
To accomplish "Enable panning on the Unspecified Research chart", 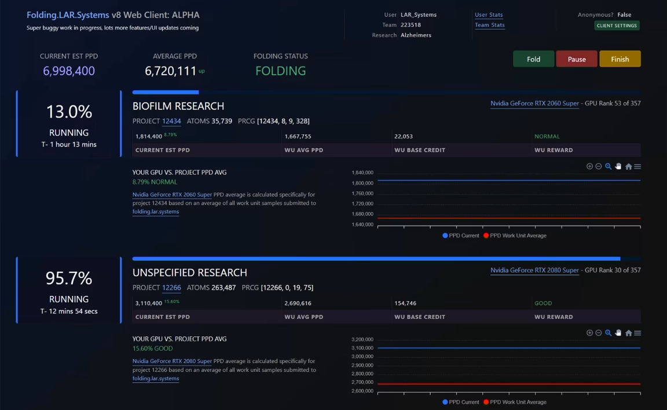I will point(618,333).
